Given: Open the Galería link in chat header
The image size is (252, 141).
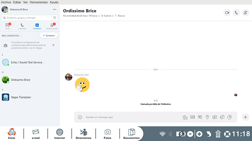Looking at the screenshot, I should tap(106, 16).
